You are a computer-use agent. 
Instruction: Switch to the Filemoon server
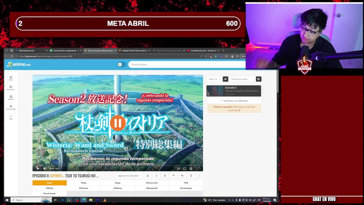click(x=84, y=188)
